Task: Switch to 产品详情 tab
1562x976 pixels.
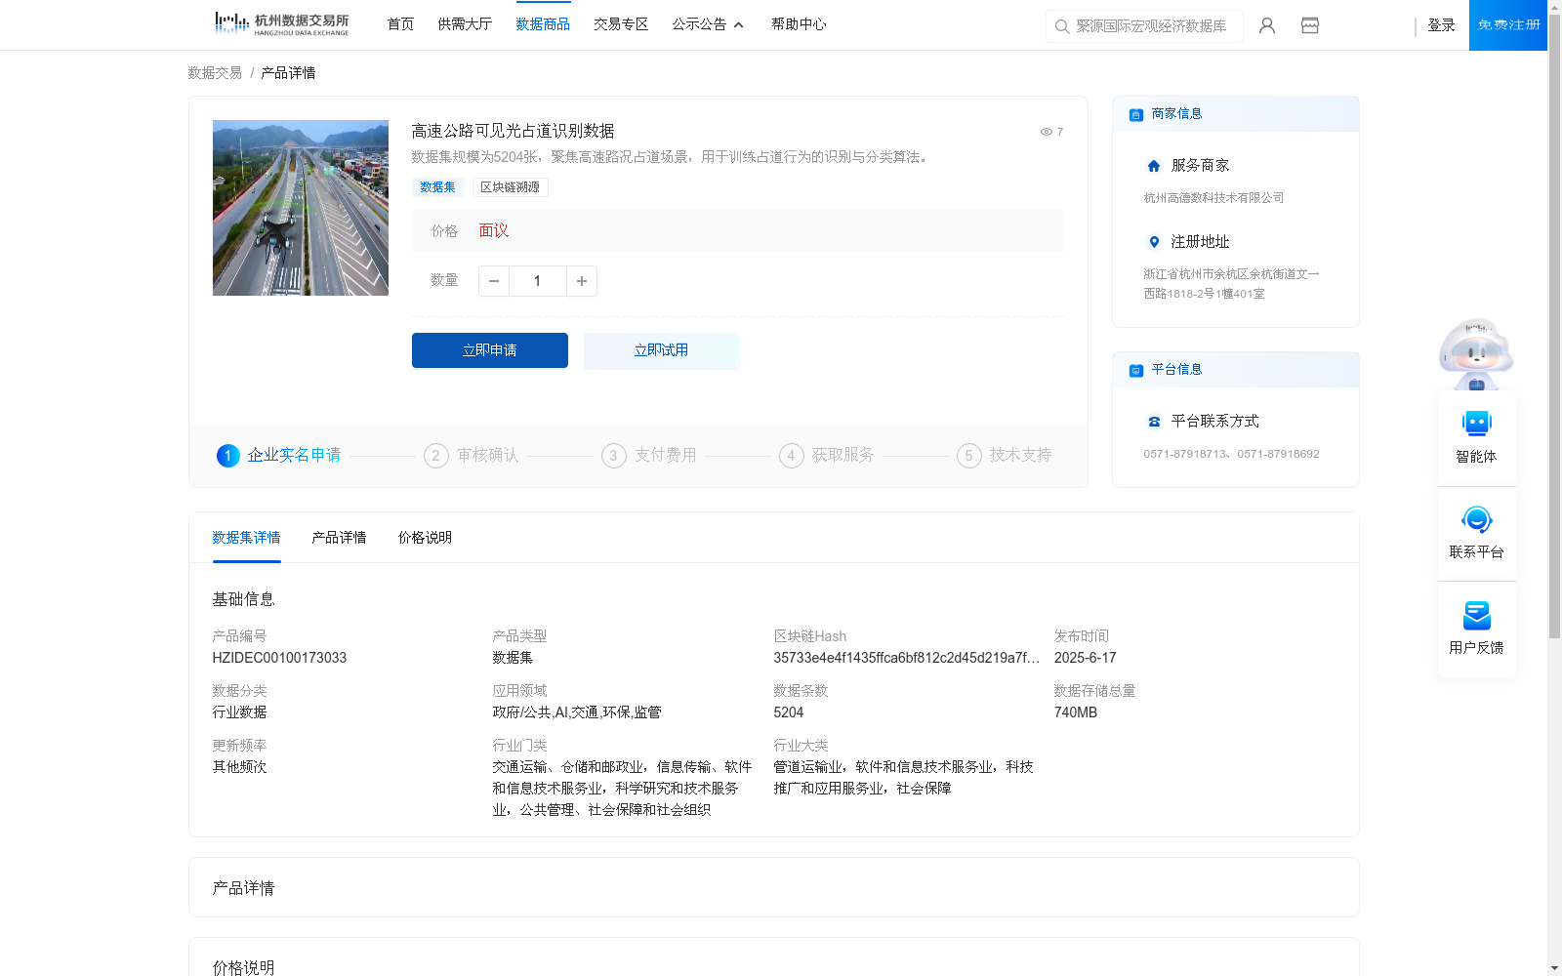Action: click(x=339, y=538)
